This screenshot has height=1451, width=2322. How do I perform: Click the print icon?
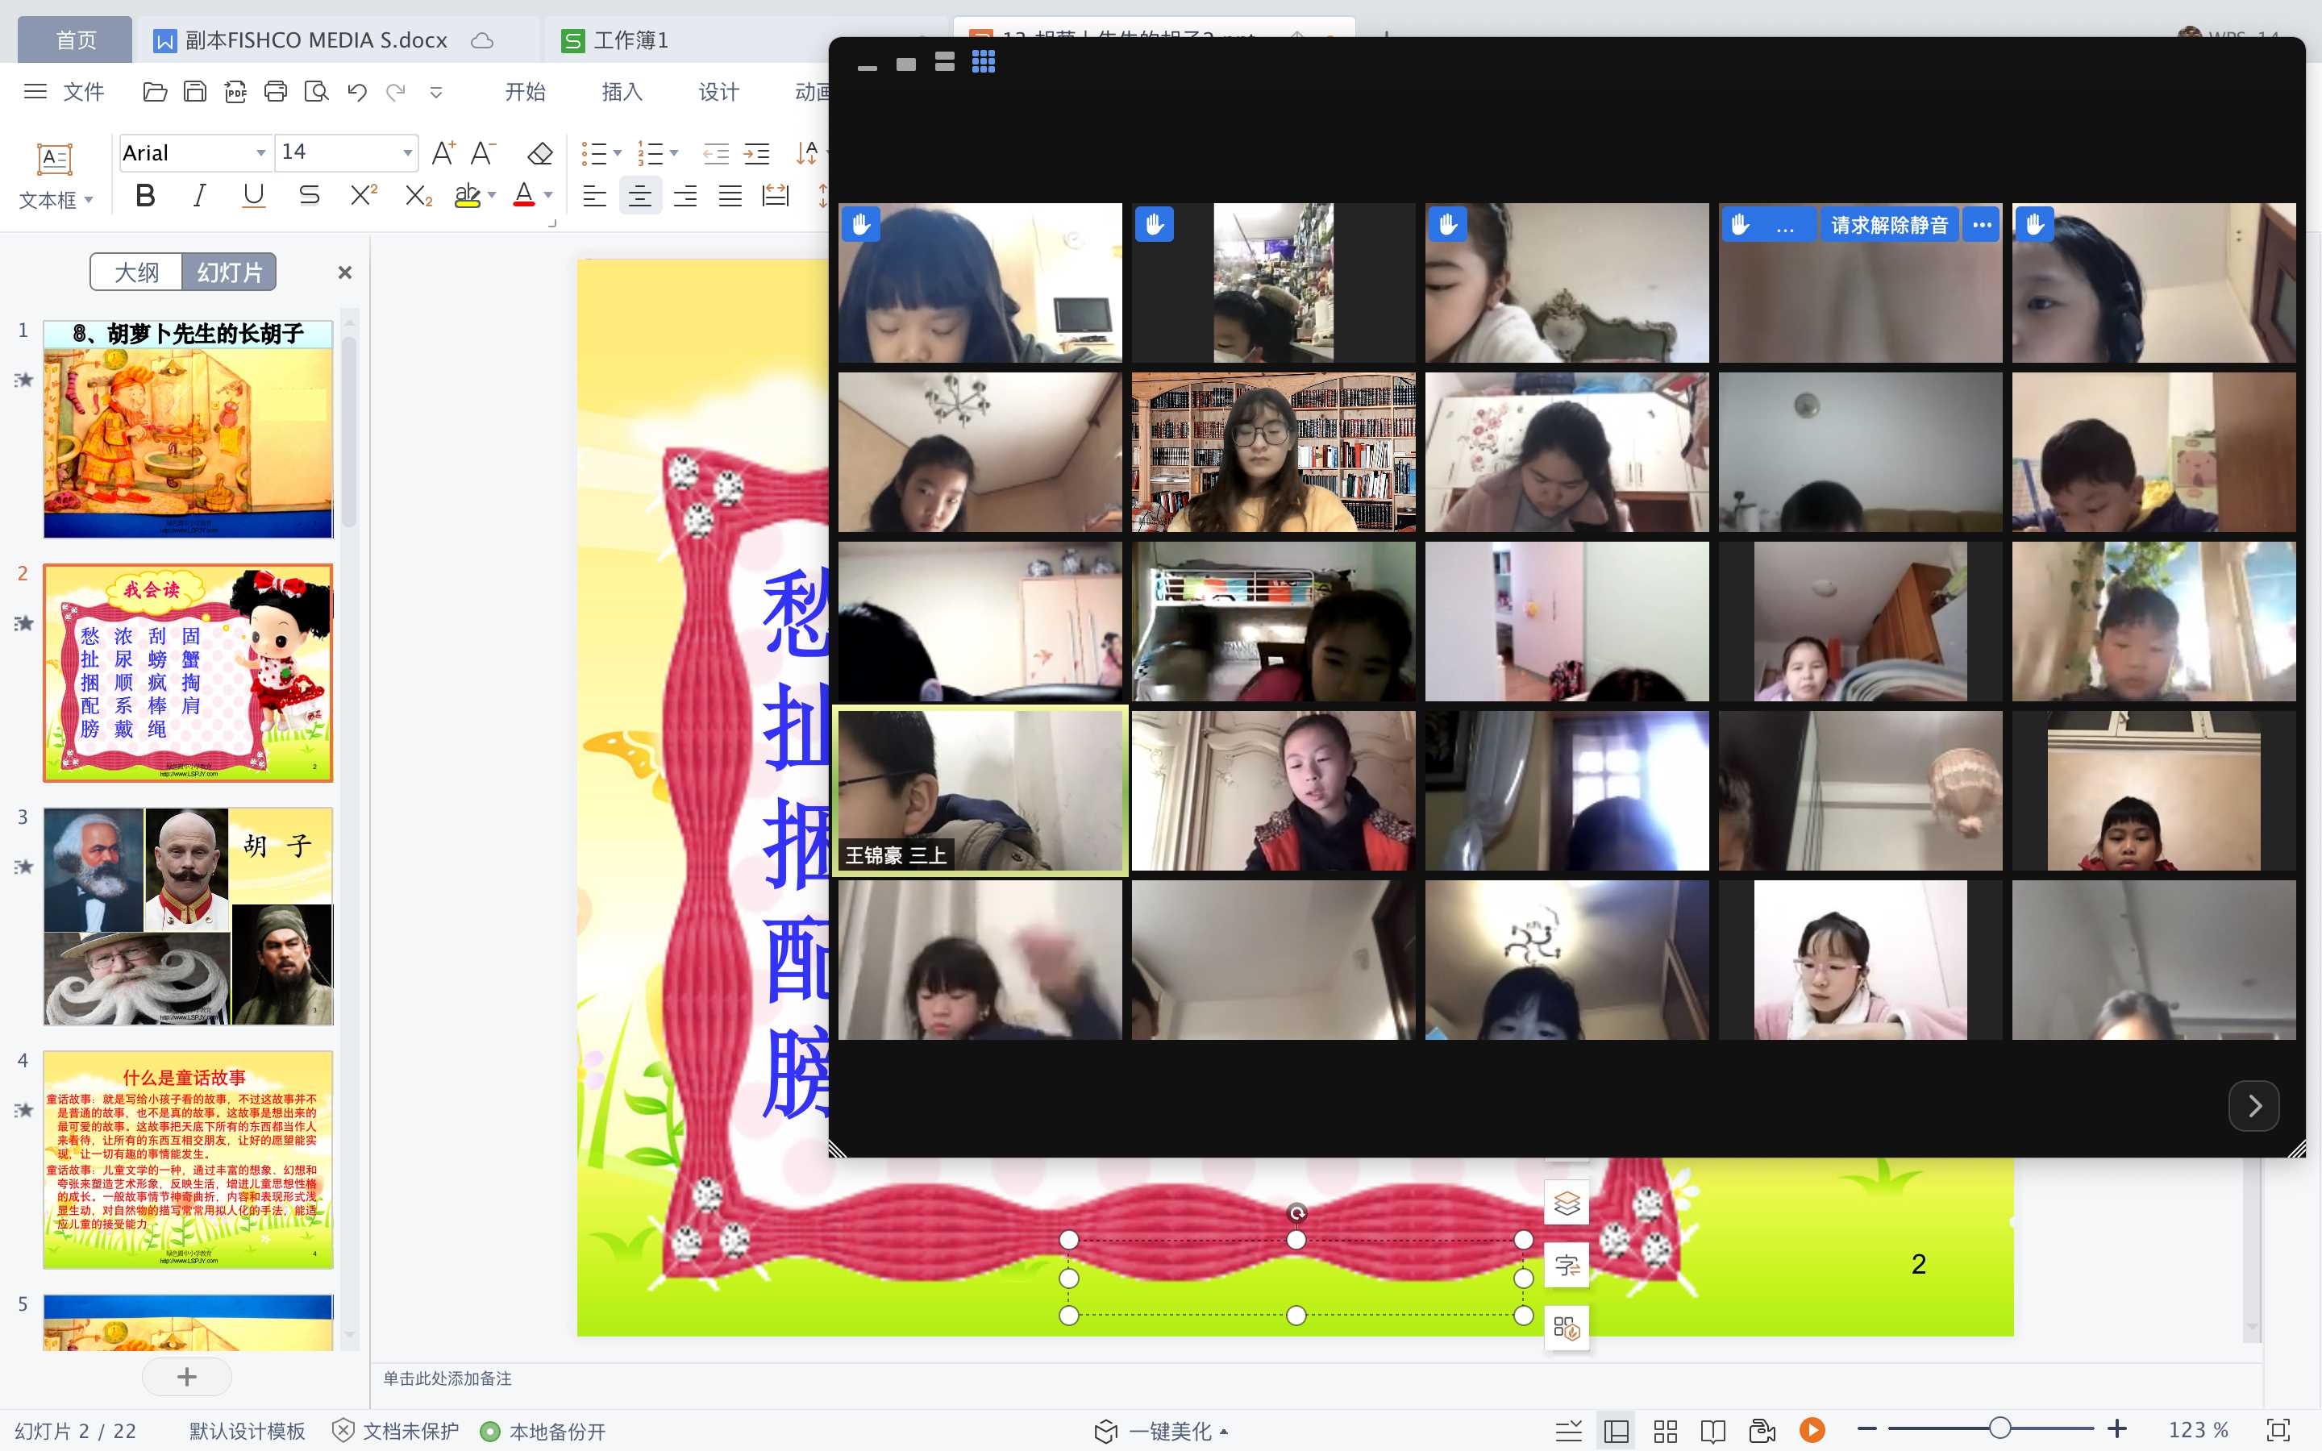[276, 92]
